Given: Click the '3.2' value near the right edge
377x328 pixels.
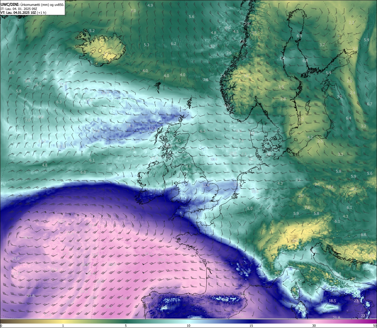Looking at the screenshot, I should coord(363,126).
